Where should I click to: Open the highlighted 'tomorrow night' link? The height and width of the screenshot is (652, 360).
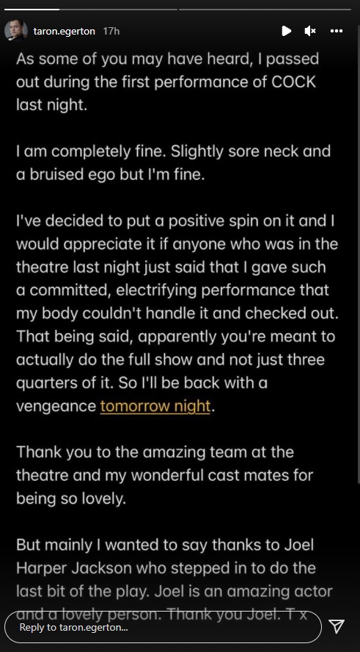[x=155, y=406]
